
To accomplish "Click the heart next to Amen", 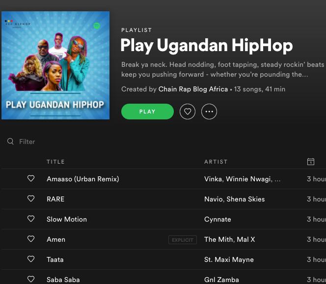I will [x=31, y=239].
